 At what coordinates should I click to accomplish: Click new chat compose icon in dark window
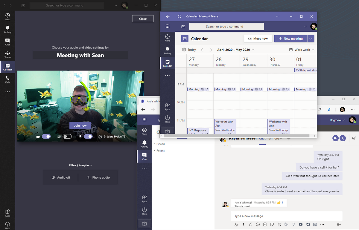[x=23, y=5]
